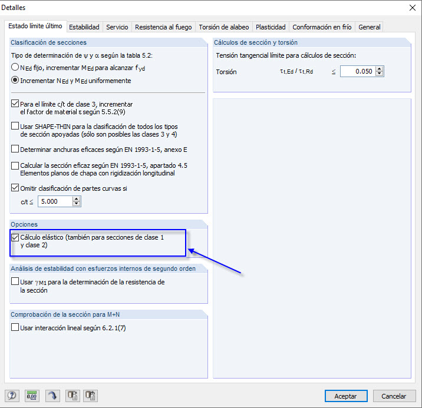Enable 'Usar γM1 para la determinación' checkbox

15,281
